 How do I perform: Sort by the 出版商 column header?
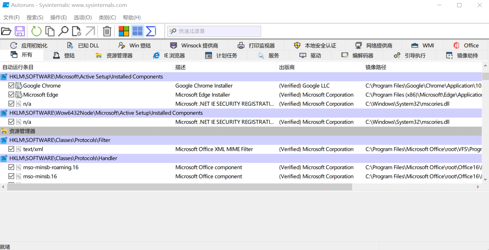click(320, 67)
